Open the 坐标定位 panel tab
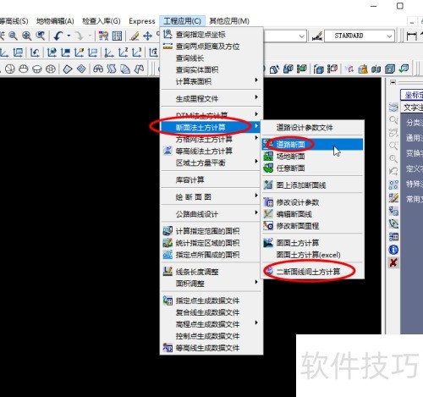423x397 pixels. coord(412,95)
